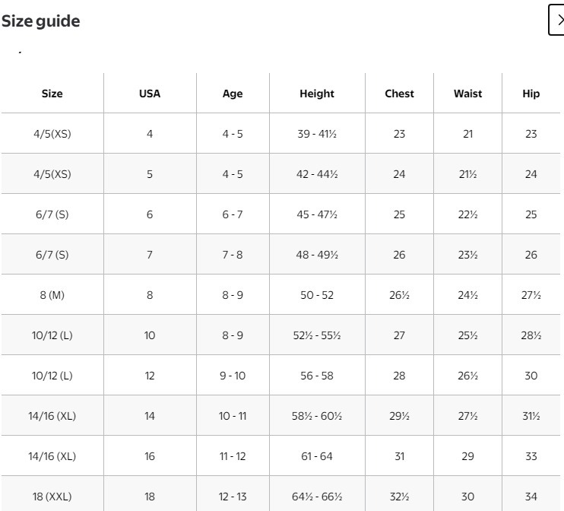Screen dimensions: 564x511
Task: Select the Hip column header
Action: pos(531,94)
